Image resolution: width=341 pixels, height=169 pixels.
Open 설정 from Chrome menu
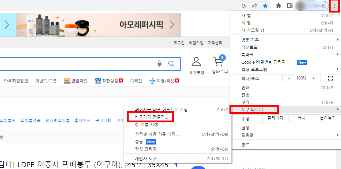[285, 128]
